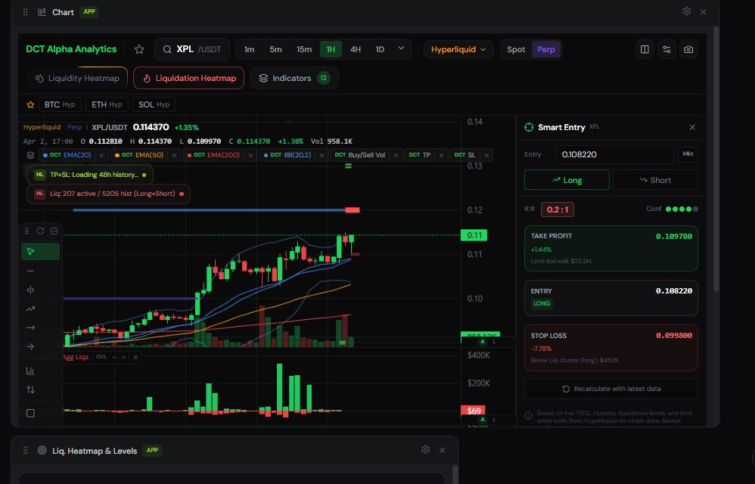The width and height of the screenshot is (755, 484).
Task: Grab the Liq. Heatmap & Levels panel drag handle
Action: (26, 450)
